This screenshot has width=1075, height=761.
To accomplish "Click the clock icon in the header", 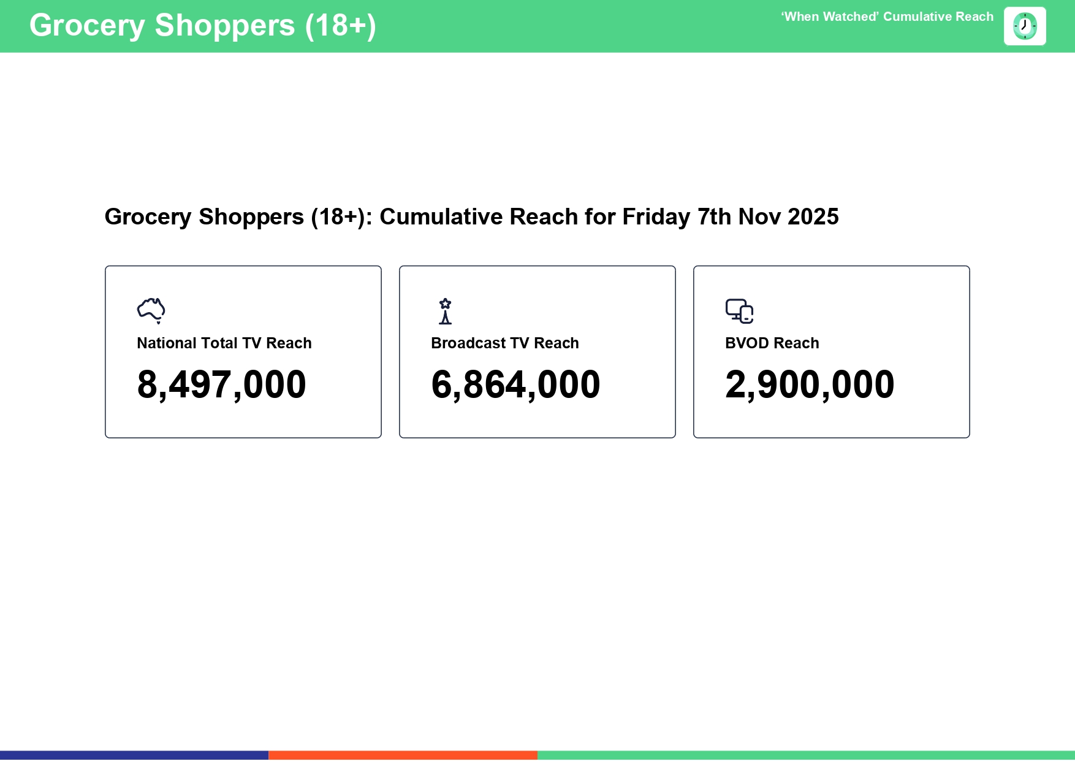I will (1025, 26).
